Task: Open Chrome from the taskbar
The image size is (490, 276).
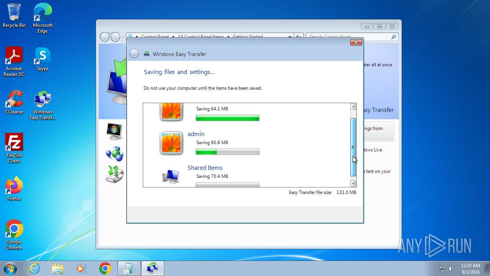Action: tap(105, 268)
